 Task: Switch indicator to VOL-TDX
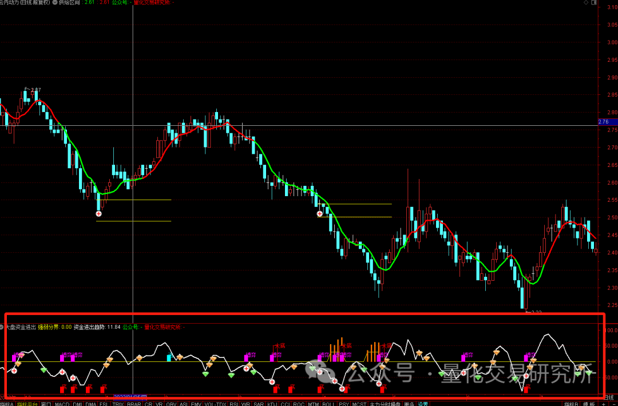[x=215, y=404]
